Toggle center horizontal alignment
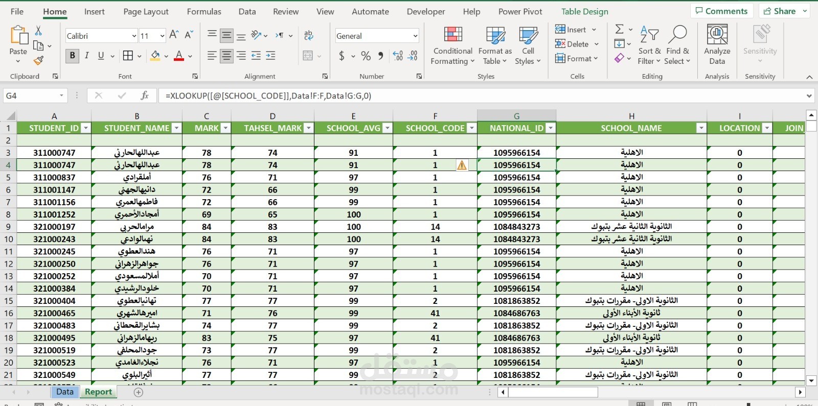 pyautogui.click(x=226, y=56)
